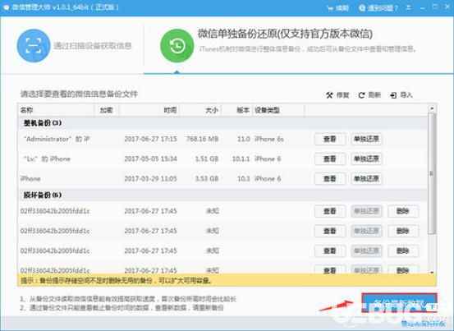Maximize the window
The height and width of the screenshot is (331, 454).
click(x=435, y=7)
